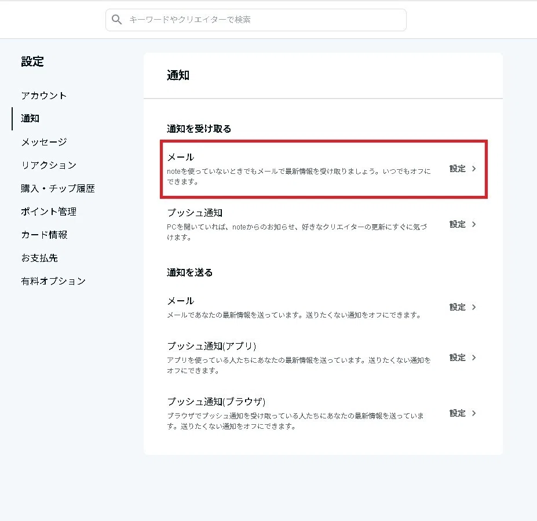Click description starting アプリを使っている人たち
Screen dimensions: 537x521
(299, 365)
